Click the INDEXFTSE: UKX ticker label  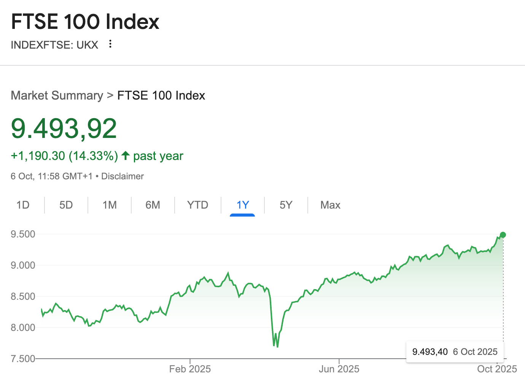(x=54, y=45)
